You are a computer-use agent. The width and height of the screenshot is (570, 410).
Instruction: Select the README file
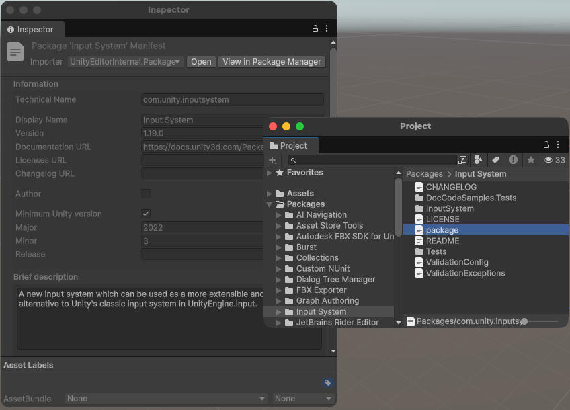click(x=438, y=241)
